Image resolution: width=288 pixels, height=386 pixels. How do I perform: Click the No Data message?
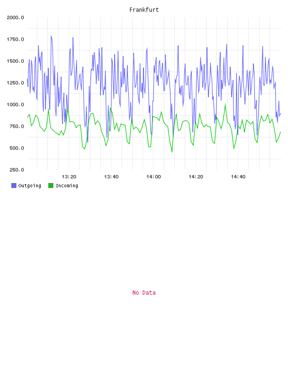coord(144,293)
